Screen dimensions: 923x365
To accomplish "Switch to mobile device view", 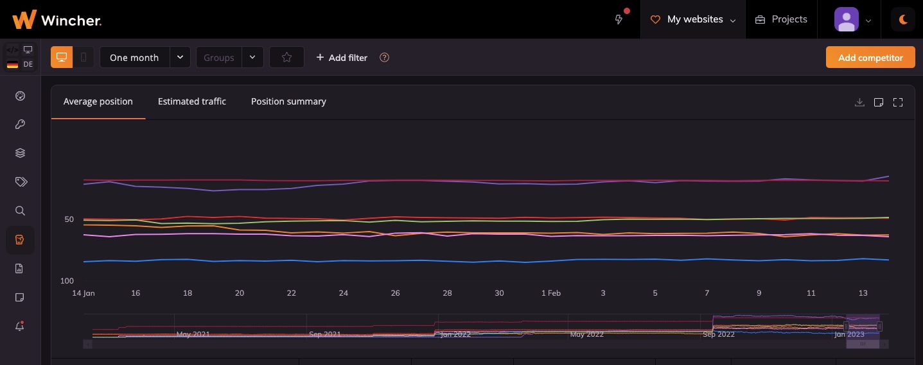I will pyautogui.click(x=84, y=58).
